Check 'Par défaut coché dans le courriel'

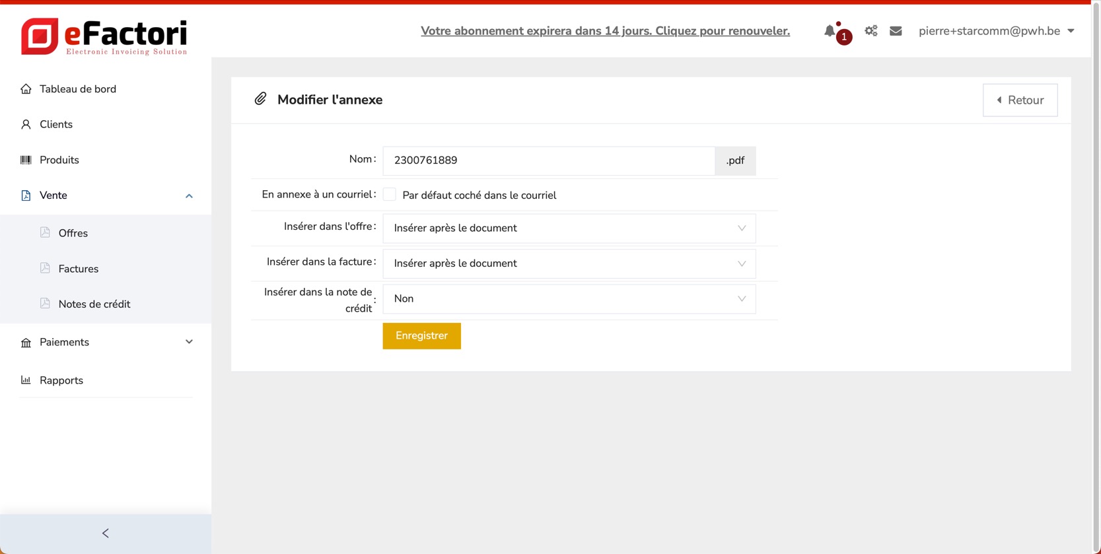coord(390,195)
